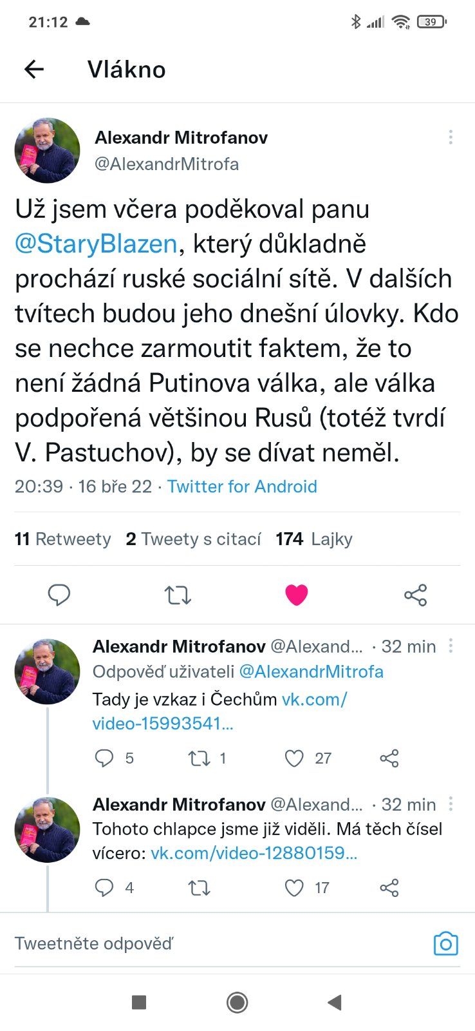Reply to the main tweet via speech bubble icon

click(x=59, y=595)
